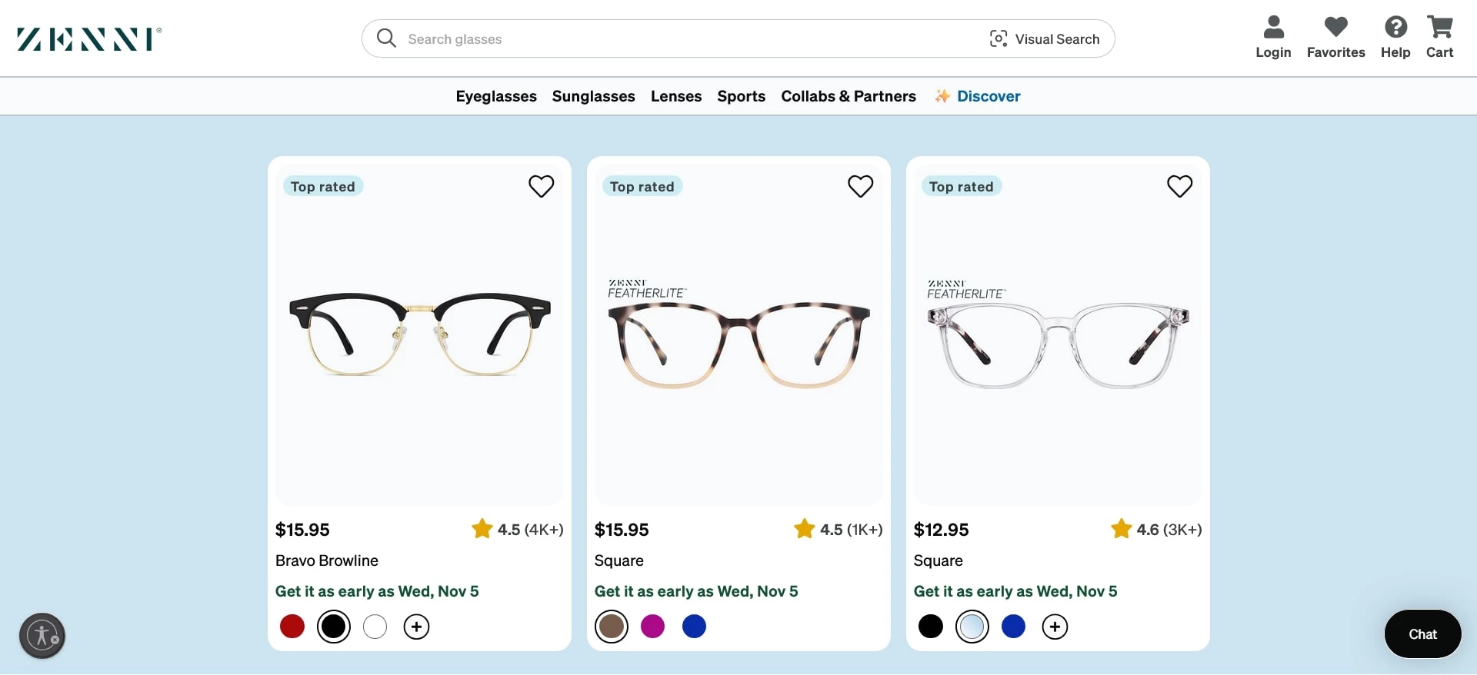This screenshot has height=675, width=1477.
Task: Show more colors for $12.95 Square
Action: coord(1055,627)
